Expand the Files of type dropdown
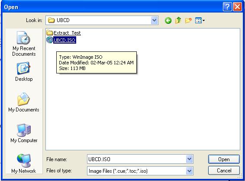 click(189, 171)
